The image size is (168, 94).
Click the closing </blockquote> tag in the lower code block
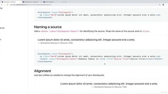(45, 62)
